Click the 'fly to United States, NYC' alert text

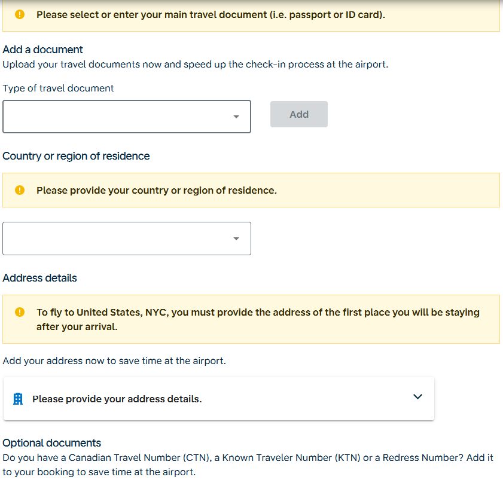click(258, 319)
